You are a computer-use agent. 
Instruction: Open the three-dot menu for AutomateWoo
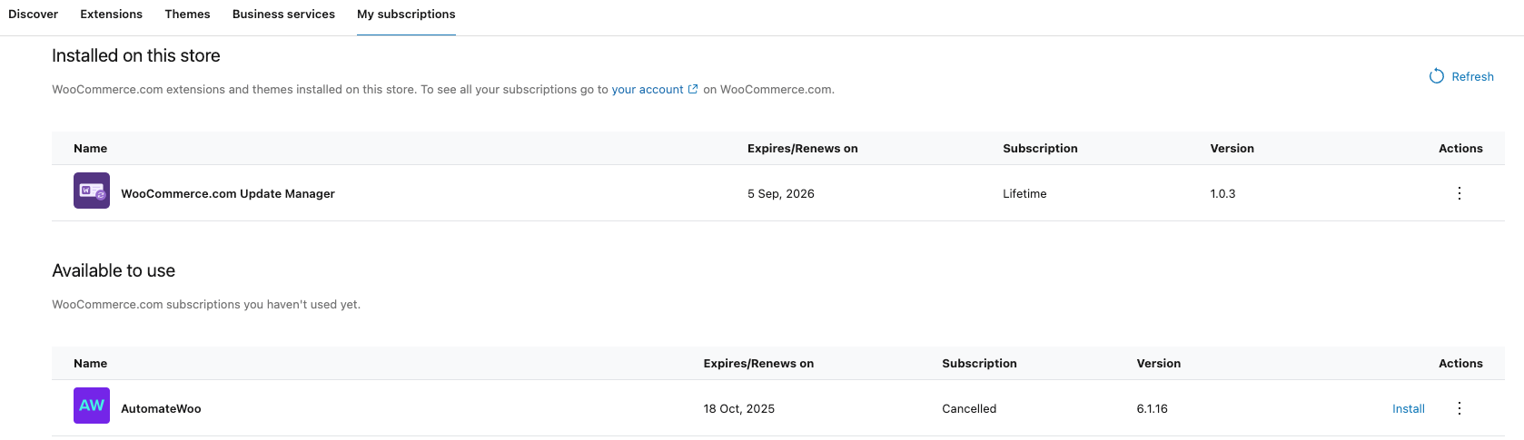click(1460, 408)
